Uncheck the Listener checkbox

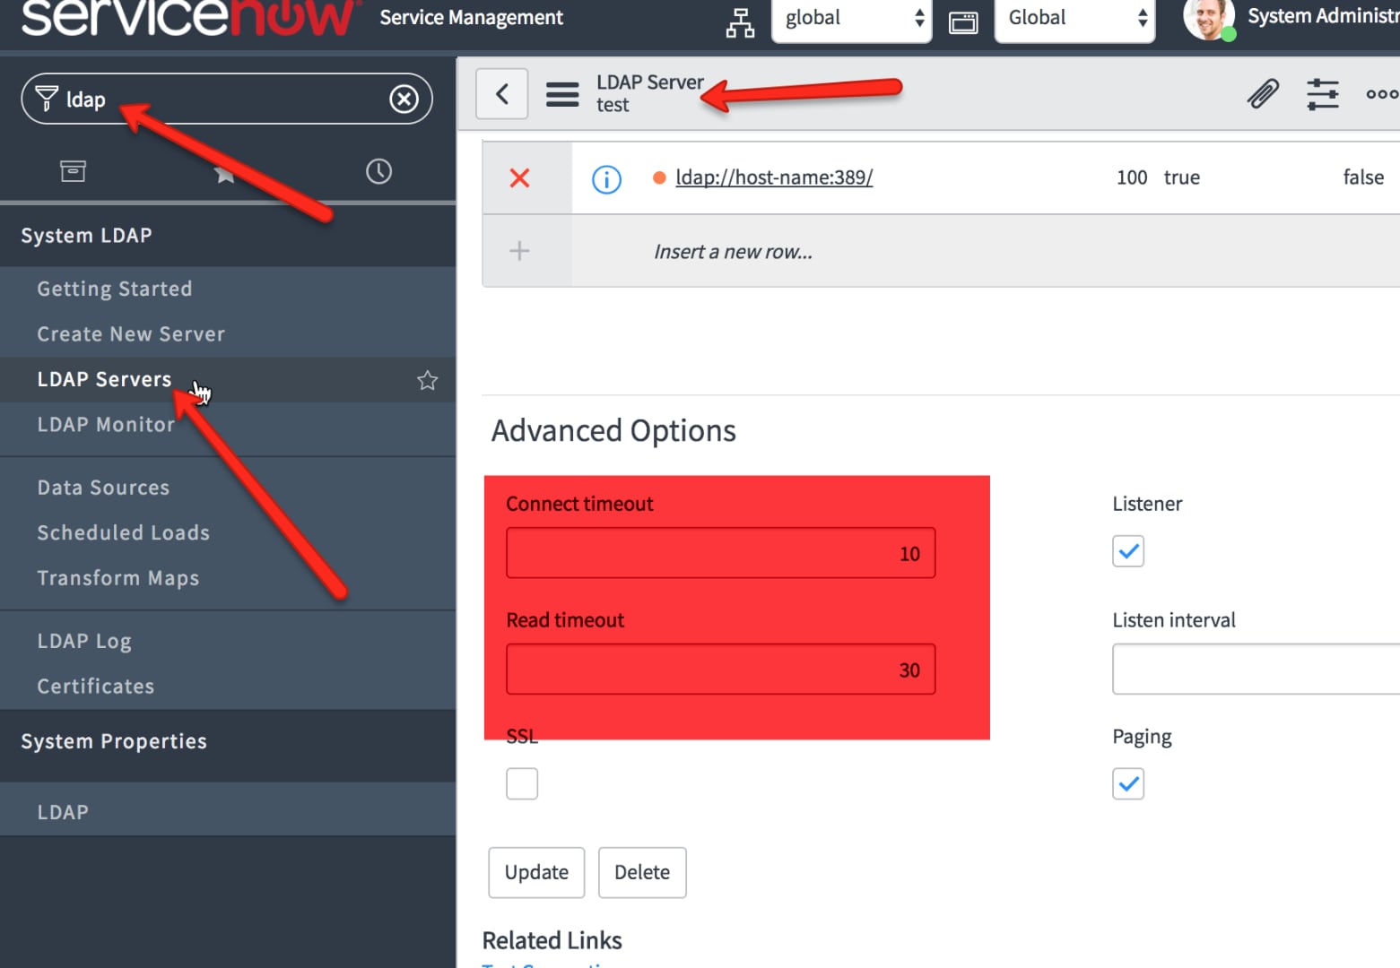pos(1128,550)
